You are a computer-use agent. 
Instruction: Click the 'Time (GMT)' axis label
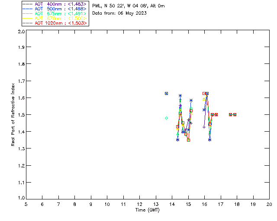tap(148, 210)
